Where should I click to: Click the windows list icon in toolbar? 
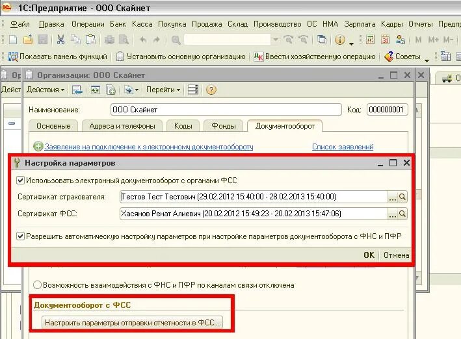click(322, 40)
